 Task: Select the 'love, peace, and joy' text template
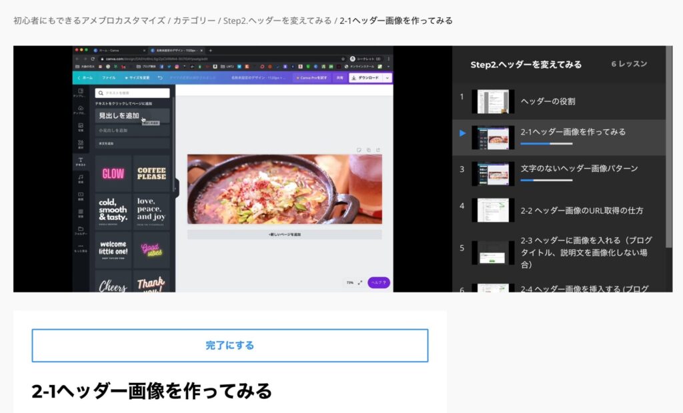coord(151,212)
